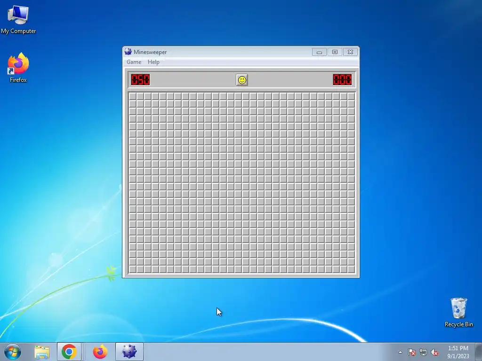Image resolution: width=482 pixels, height=361 pixels.
Task: Maximize the Minesweeper window
Action: [335, 52]
